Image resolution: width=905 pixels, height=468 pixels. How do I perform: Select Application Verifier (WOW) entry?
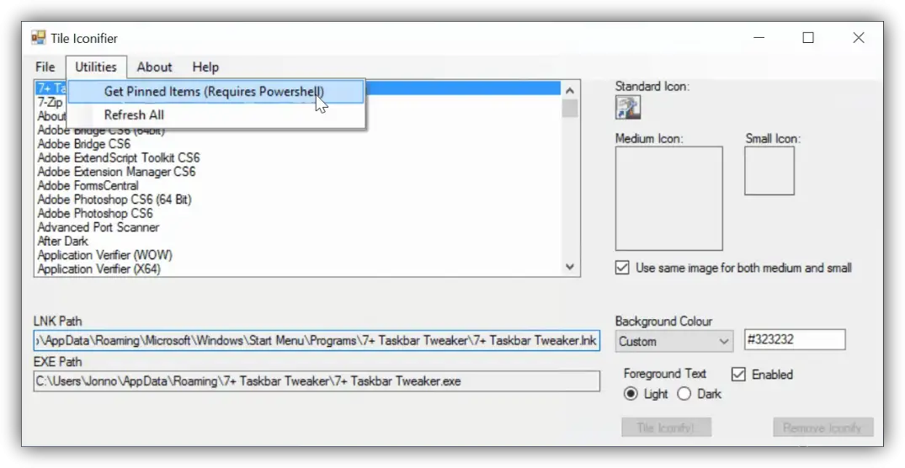click(x=297, y=255)
